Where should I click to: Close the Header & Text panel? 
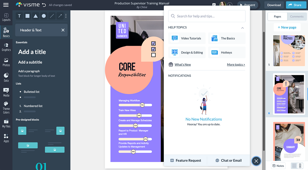pos(63,30)
